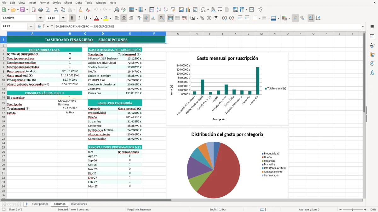The height and width of the screenshot is (212, 378).
Task: Open Find and Replace
Action: [117, 10]
